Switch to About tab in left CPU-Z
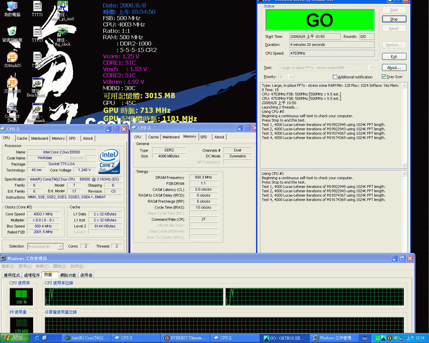The height and width of the screenshot is (343, 429). (x=88, y=138)
